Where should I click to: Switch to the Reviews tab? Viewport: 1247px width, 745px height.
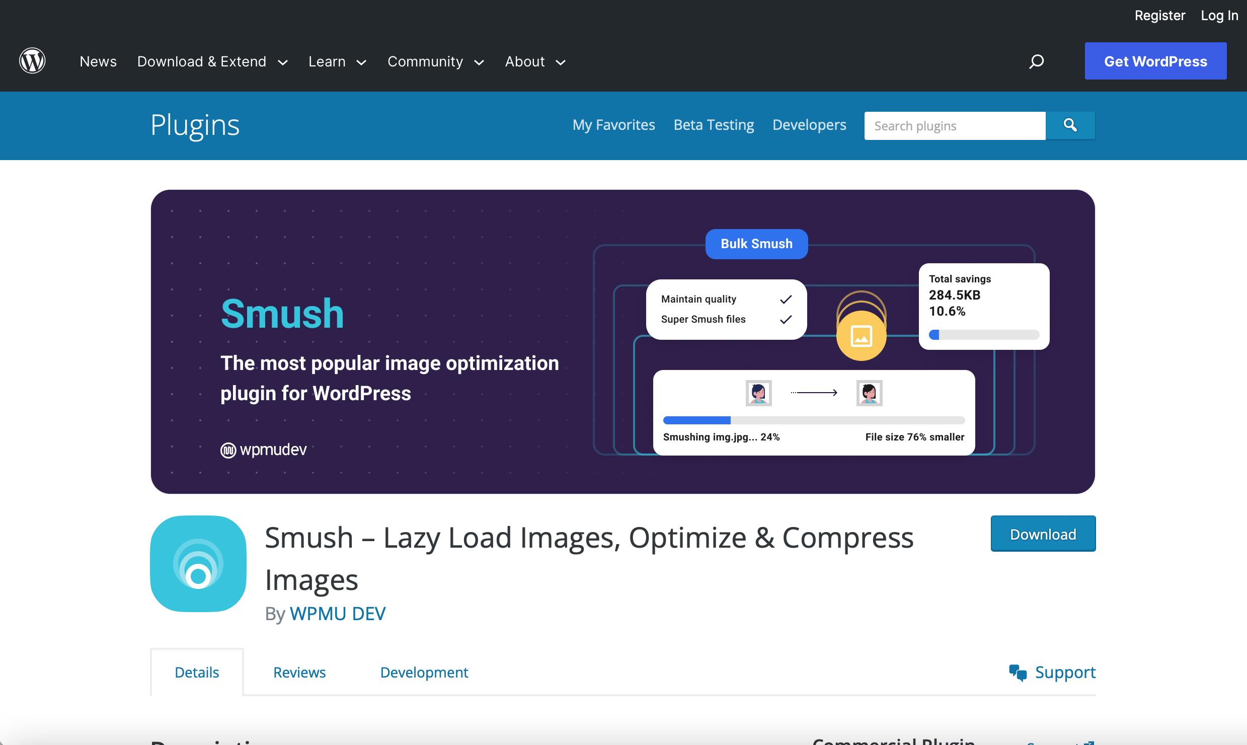pyautogui.click(x=299, y=673)
